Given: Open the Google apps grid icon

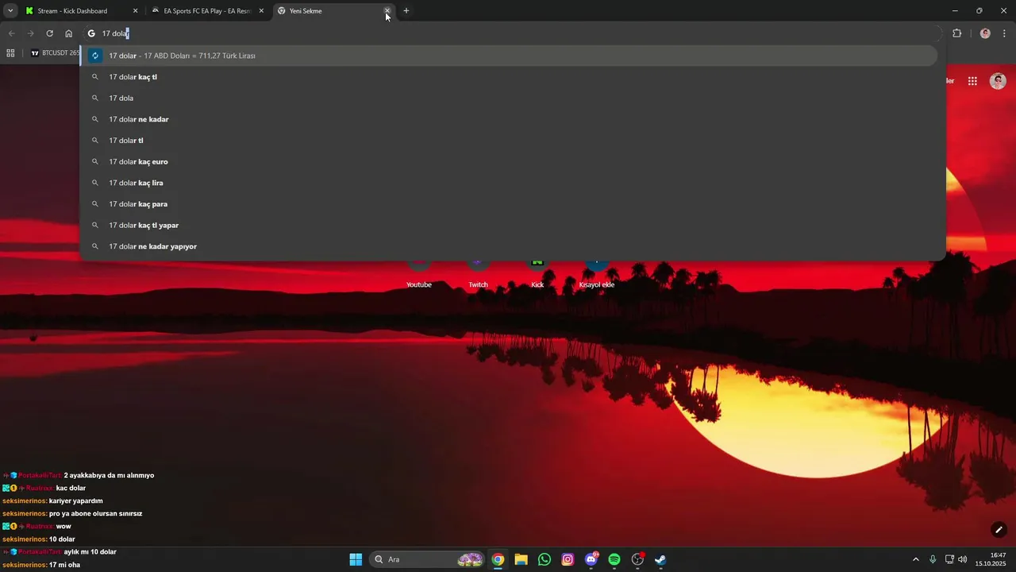Looking at the screenshot, I should [972, 81].
